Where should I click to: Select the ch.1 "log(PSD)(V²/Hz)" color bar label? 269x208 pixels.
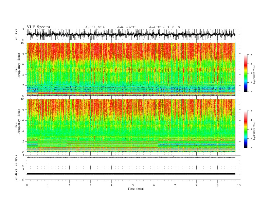click(x=254, y=74)
